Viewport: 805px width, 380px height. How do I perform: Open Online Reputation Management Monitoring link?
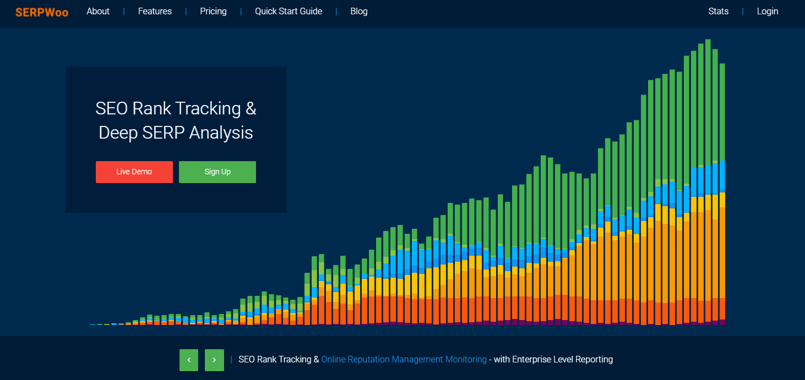tap(404, 359)
